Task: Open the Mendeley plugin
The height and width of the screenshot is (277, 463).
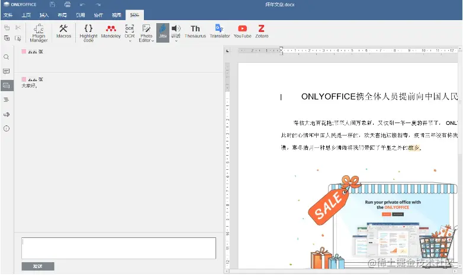Action: pyautogui.click(x=111, y=31)
